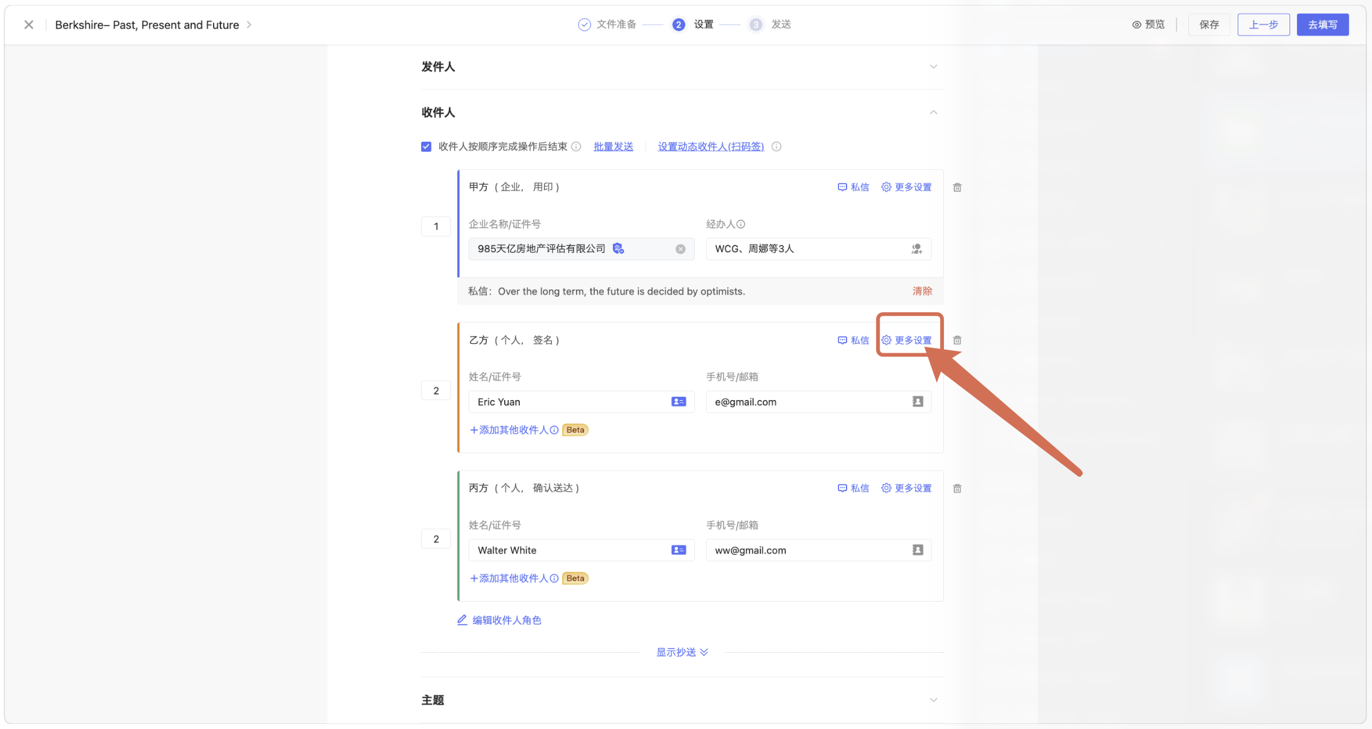
Task: Click the 去填写 button
Action: 1322,24
